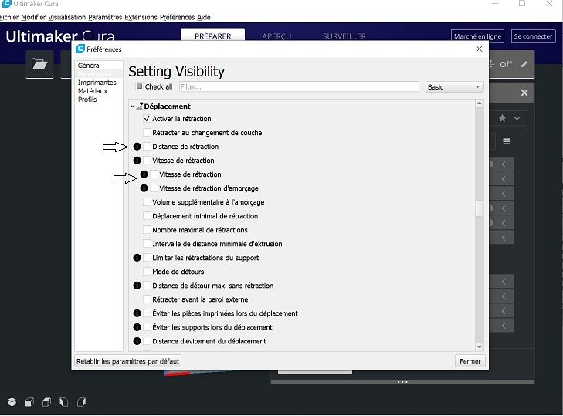This screenshot has width=563, height=416.
Task: Click the pencil edit icon next to Off
Action: (x=524, y=64)
